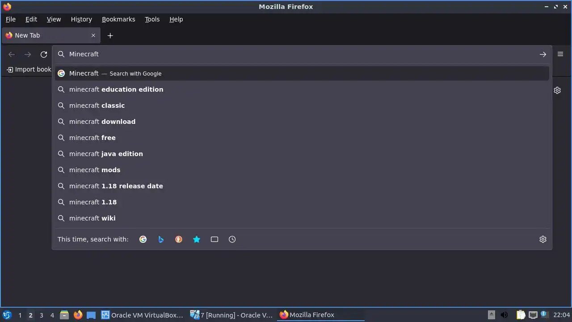Choose suggestion minecraft free
Viewport: 572px width, 322px height.
tap(302, 138)
